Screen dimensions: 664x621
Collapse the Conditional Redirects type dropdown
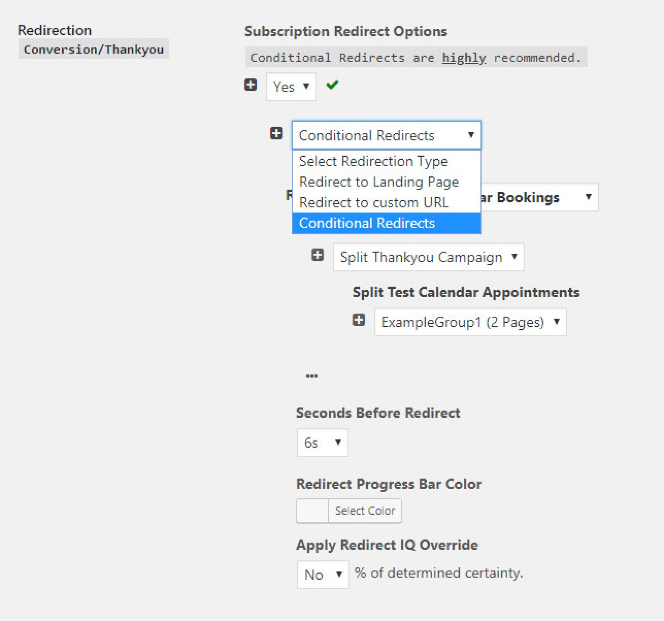pyautogui.click(x=386, y=135)
